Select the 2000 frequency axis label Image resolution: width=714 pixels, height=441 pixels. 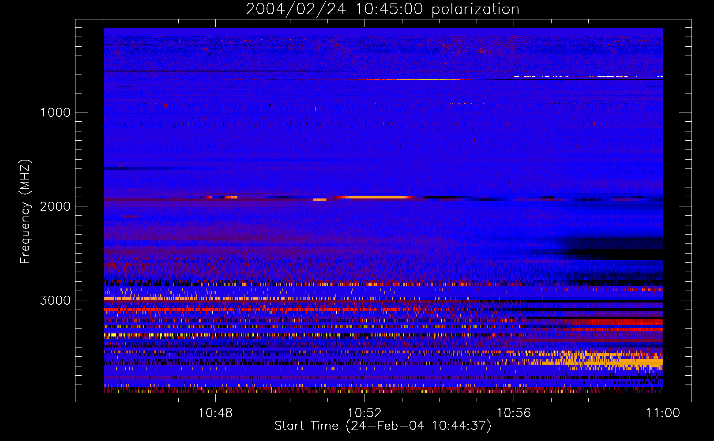(x=55, y=206)
